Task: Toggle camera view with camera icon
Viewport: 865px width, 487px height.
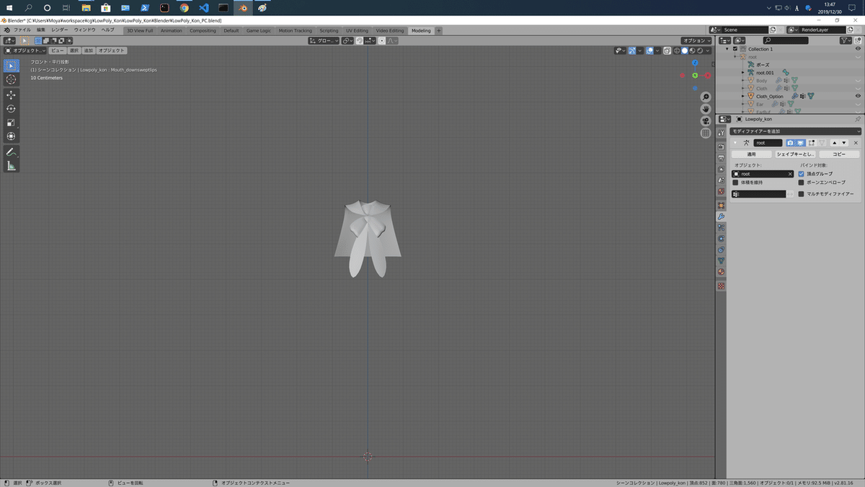Action: coord(706,121)
